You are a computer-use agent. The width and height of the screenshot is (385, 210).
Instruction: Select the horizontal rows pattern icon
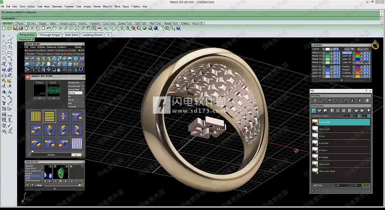pos(49,116)
